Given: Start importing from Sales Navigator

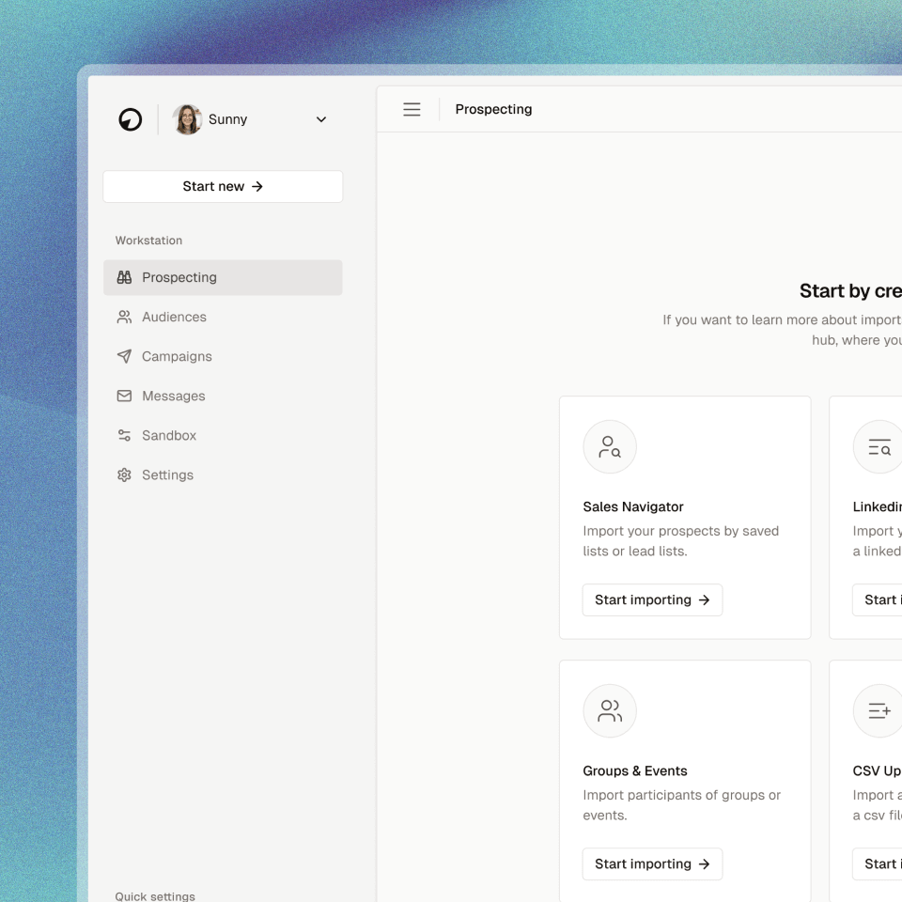Looking at the screenshot, I should click(x=652, y=599).
